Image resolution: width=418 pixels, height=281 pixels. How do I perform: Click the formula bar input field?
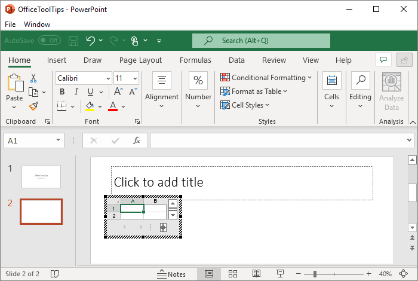point(278,140)
